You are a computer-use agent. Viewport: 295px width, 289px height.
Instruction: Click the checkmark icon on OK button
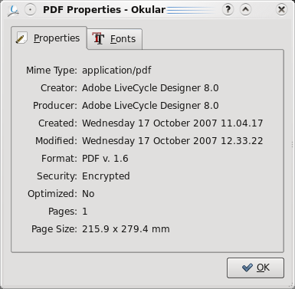[x=247, y=268]
